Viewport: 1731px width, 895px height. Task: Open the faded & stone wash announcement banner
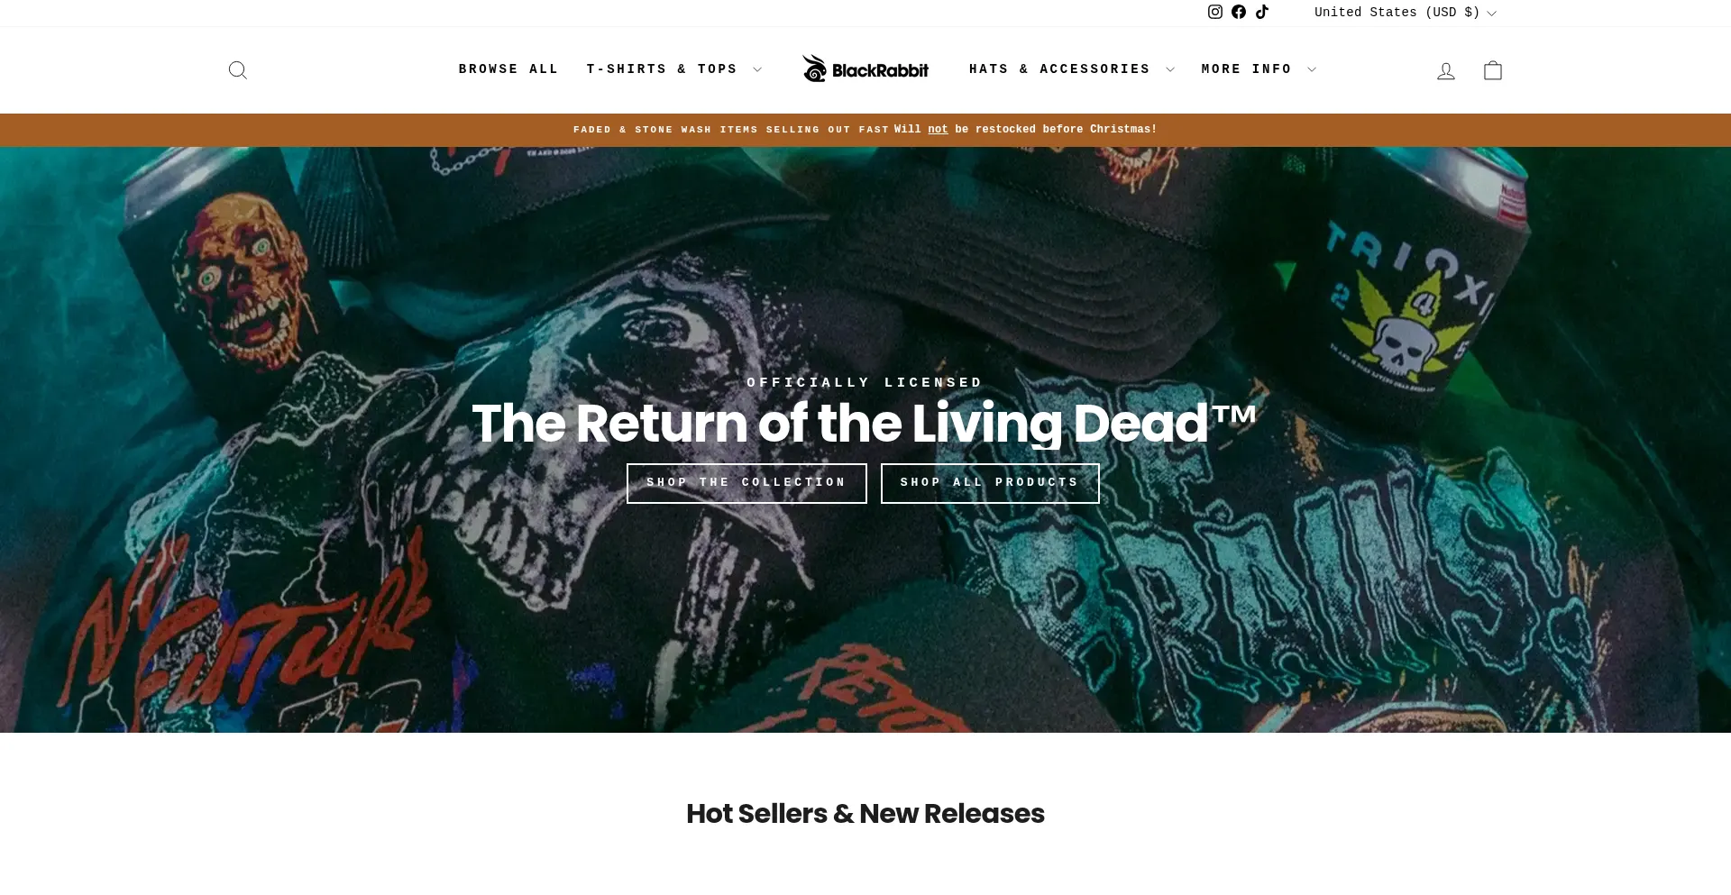pos(865,130)
